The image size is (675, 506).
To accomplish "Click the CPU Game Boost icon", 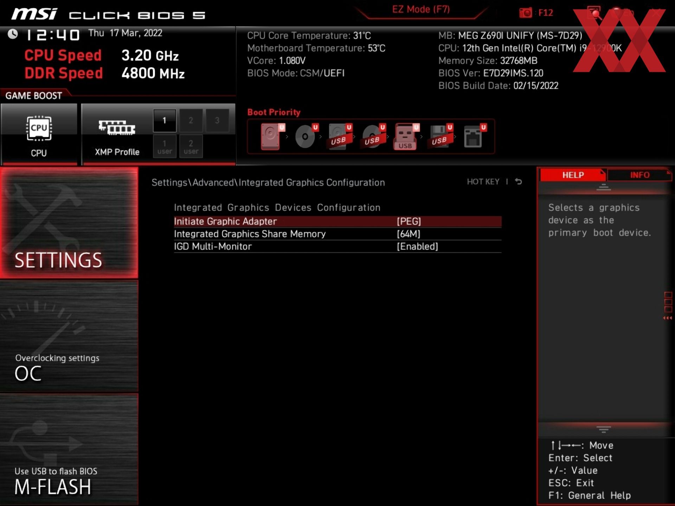I will (39, 129).
